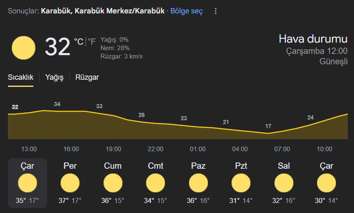The width and height of the screenshot is (354, 213).
Task: Select Friday (Cum) sun forecast icon
Action: pos(113,183)
